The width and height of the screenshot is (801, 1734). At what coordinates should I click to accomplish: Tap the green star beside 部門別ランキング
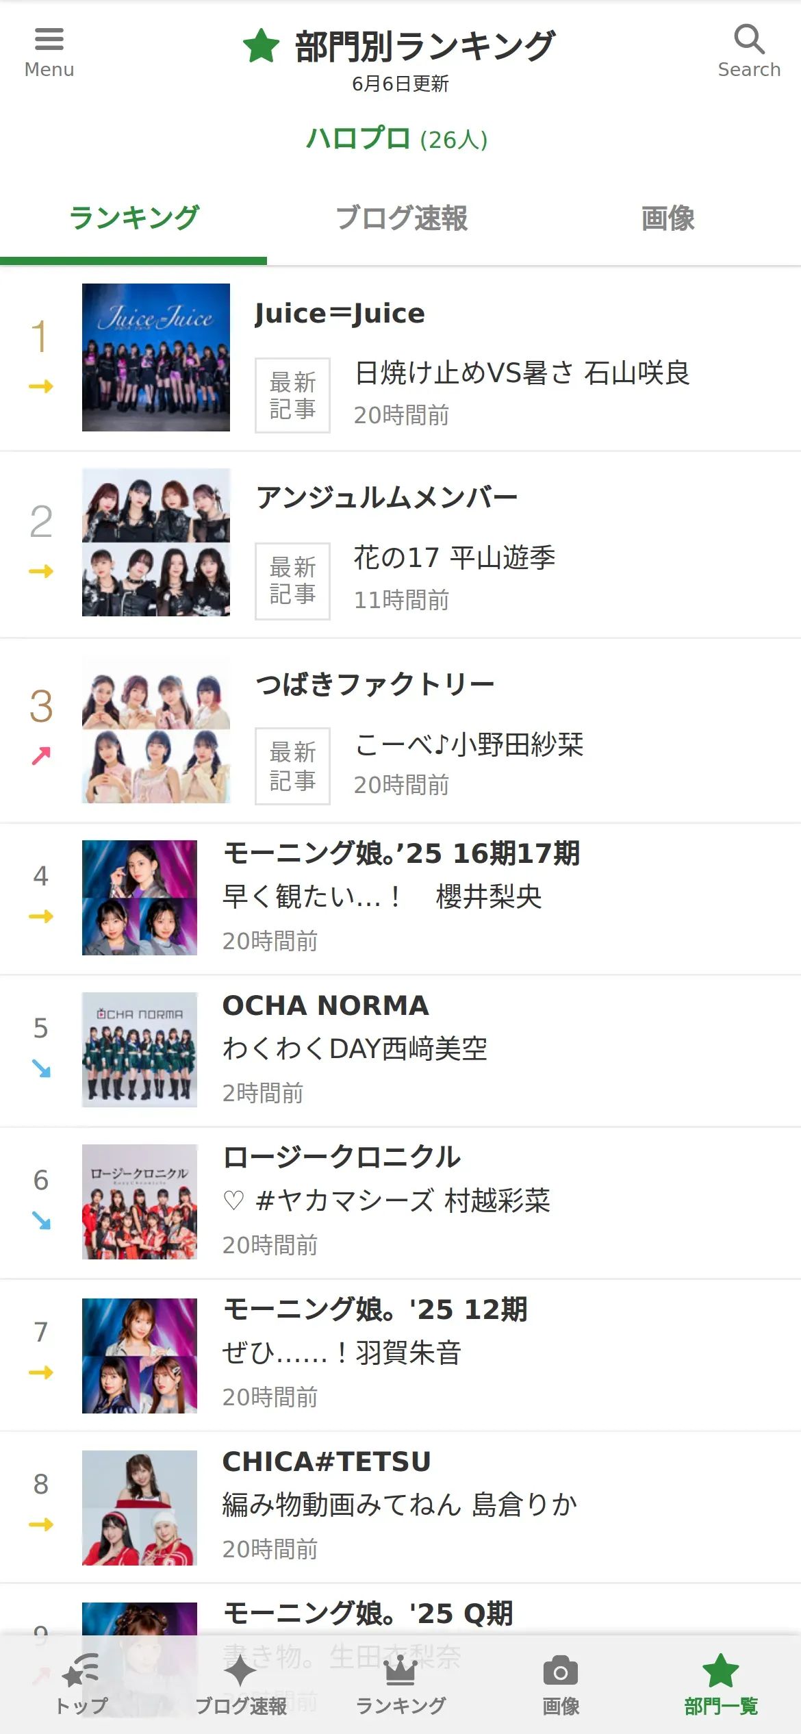pos(262,46)
